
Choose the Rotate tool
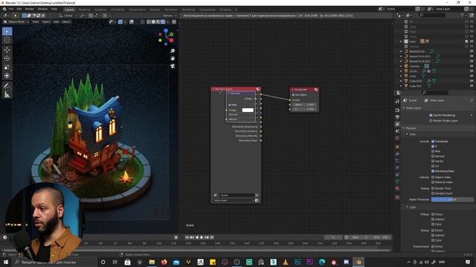pos(7,59)
